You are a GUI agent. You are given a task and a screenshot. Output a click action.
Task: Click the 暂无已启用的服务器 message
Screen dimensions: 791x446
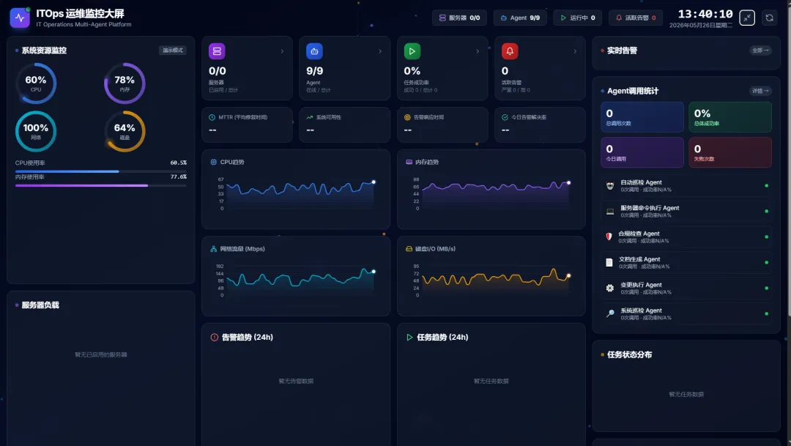101,354
